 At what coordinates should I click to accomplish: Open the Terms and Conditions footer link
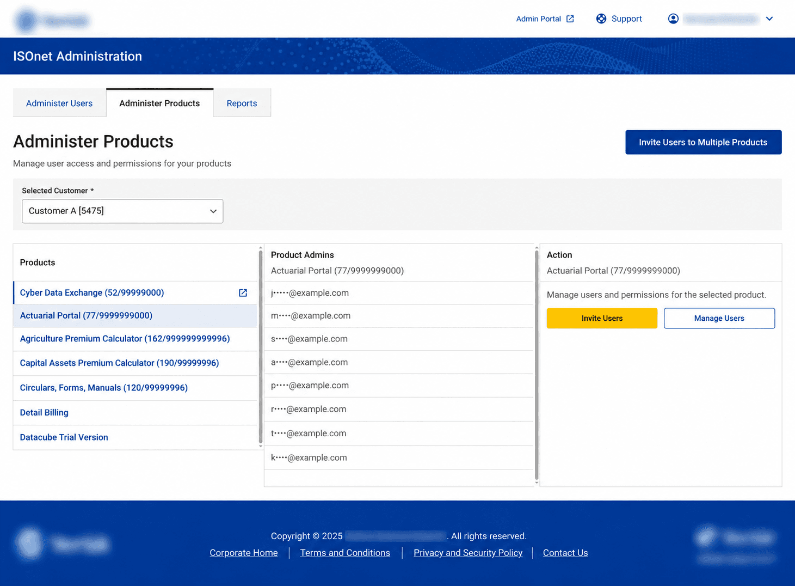[345, 553]
